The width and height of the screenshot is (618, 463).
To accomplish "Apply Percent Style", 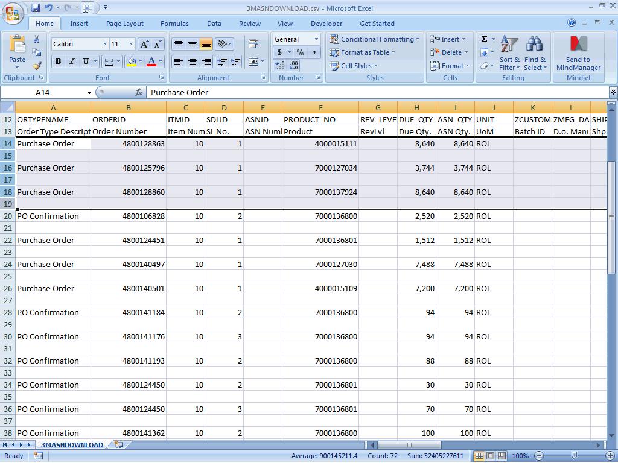I will click(301, 52).
